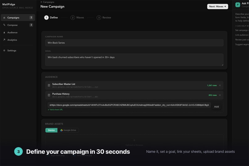Screen dimensions: 249x166
Task: Click the sheet URL input field
Action: (129, 105)
